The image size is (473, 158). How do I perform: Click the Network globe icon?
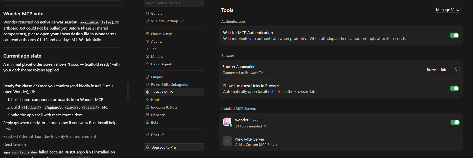147,115
